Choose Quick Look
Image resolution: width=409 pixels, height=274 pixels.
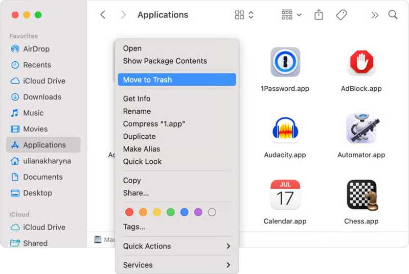coord(177,162)
